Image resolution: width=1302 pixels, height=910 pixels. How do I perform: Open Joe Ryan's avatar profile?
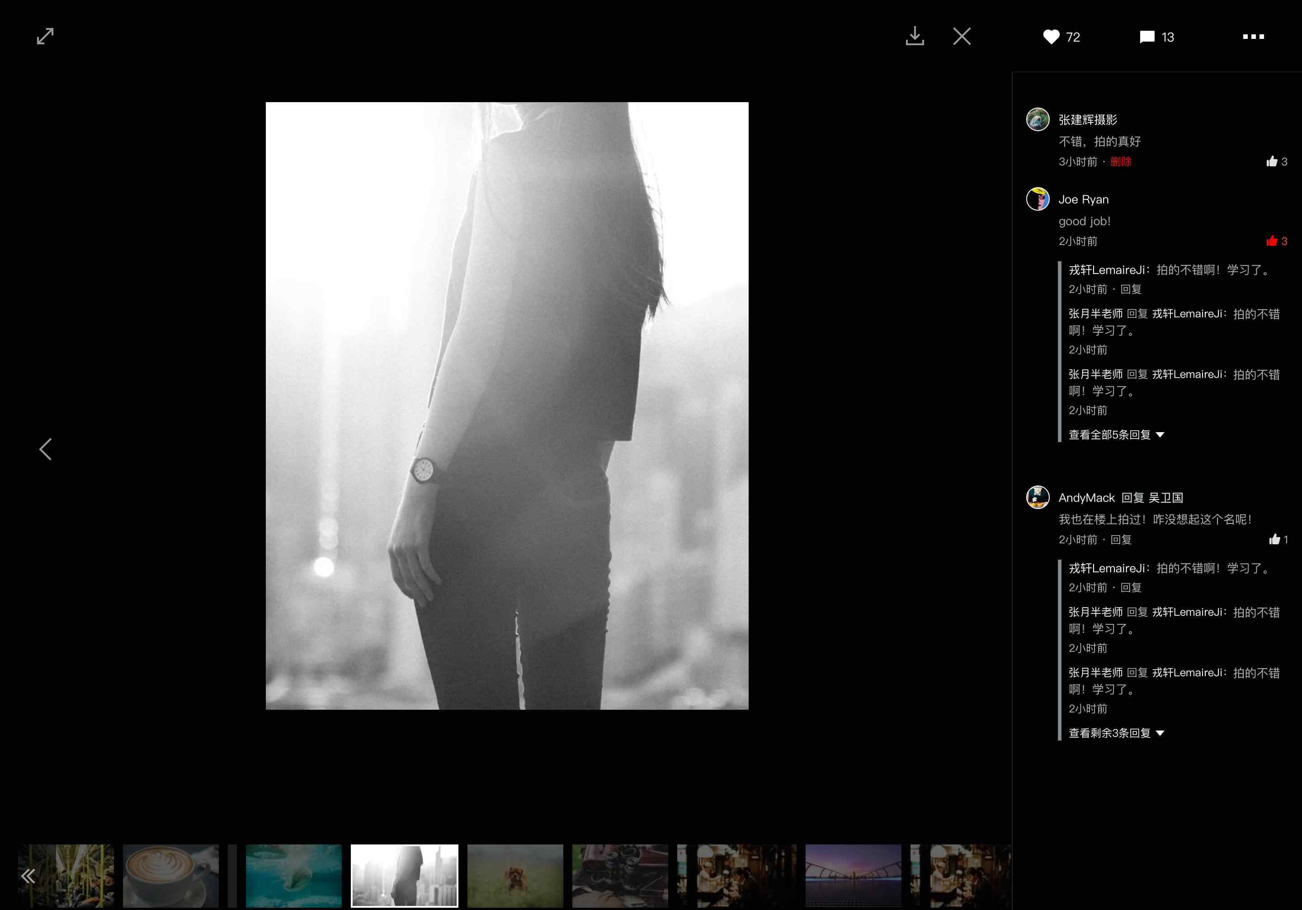(x=1038, y=199)
